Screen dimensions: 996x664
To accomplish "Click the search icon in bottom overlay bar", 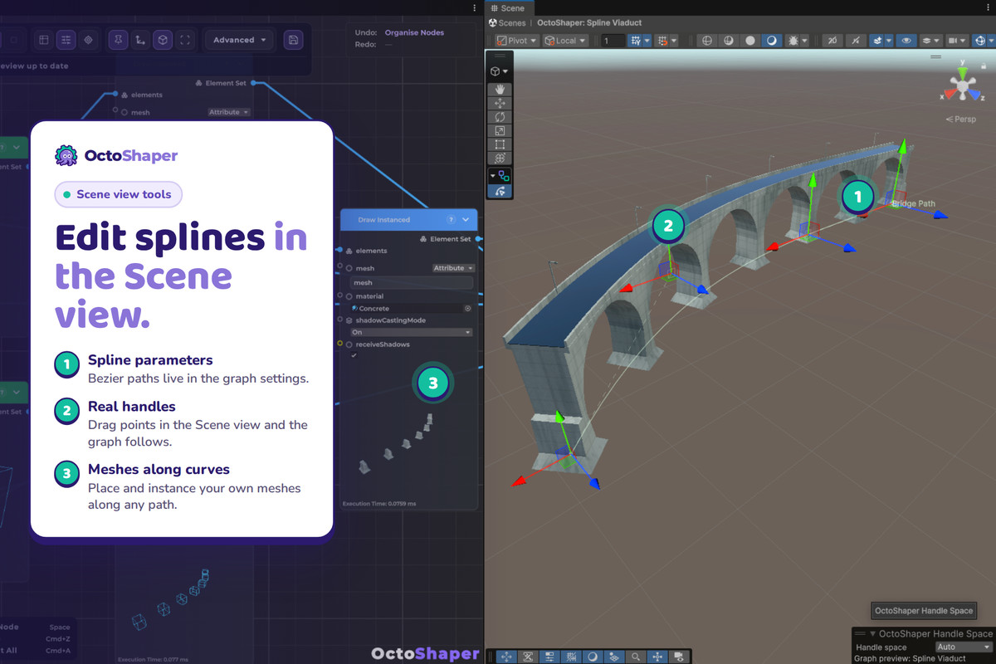I will coord(636,656).
